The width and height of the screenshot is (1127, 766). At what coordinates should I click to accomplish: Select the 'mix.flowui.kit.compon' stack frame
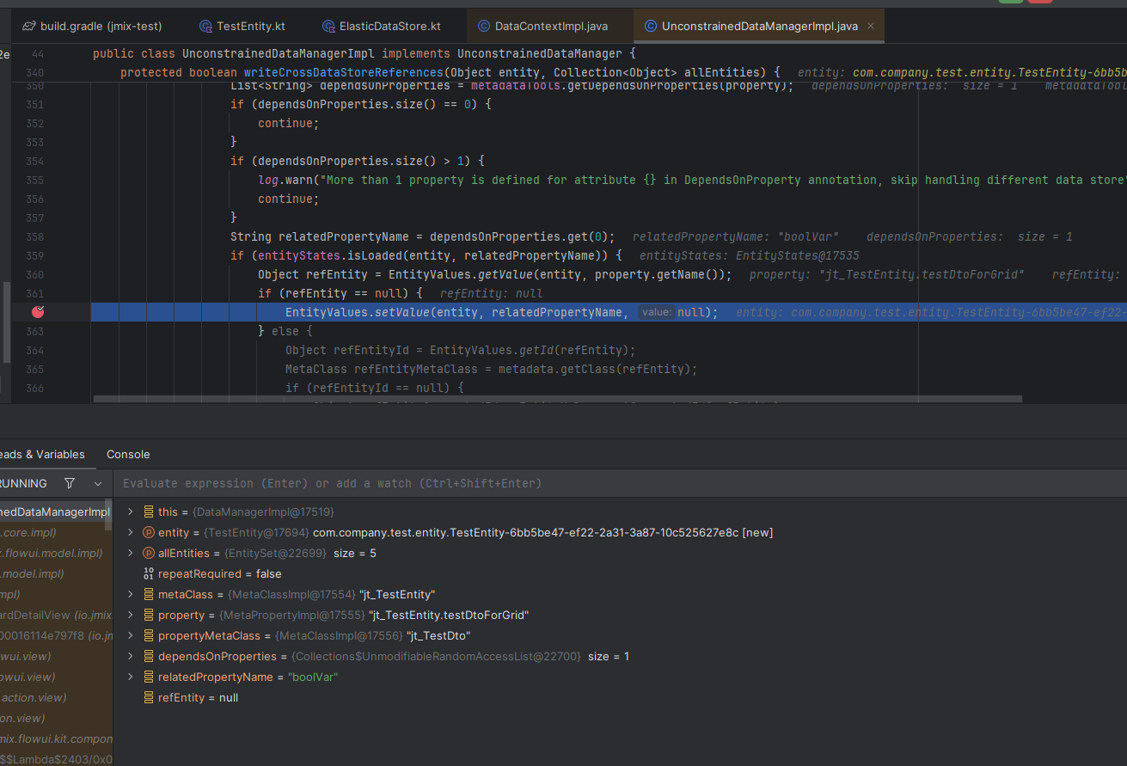point(55,739)
